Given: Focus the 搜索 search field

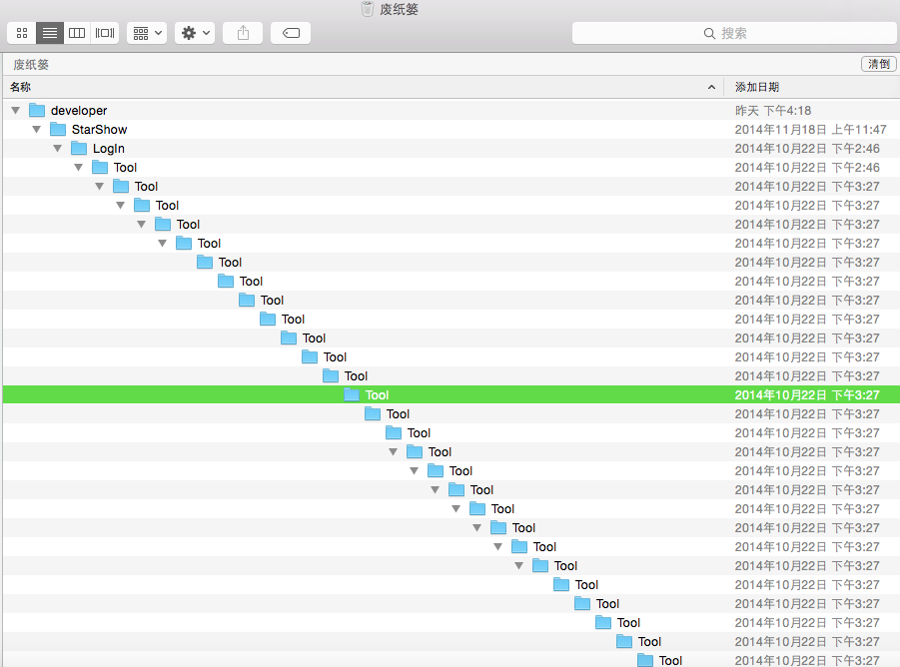Looking at the screenshot, I should click(x=734, y=33).
